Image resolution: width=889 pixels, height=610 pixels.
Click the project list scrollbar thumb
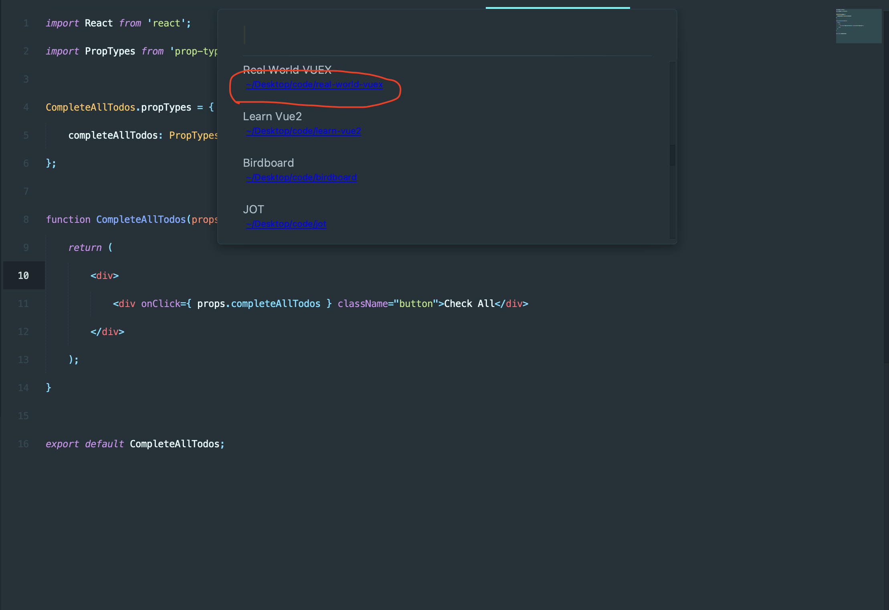pyautogui.click(x=672, y=155)
